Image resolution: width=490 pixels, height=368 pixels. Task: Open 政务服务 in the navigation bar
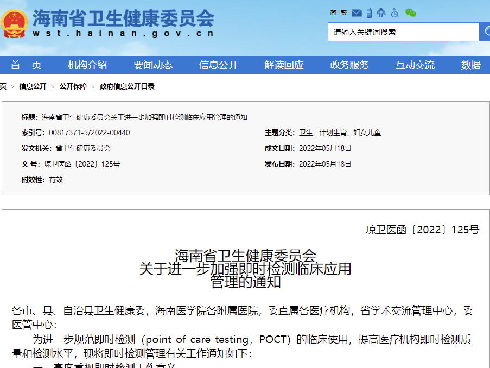coord(349,65)
